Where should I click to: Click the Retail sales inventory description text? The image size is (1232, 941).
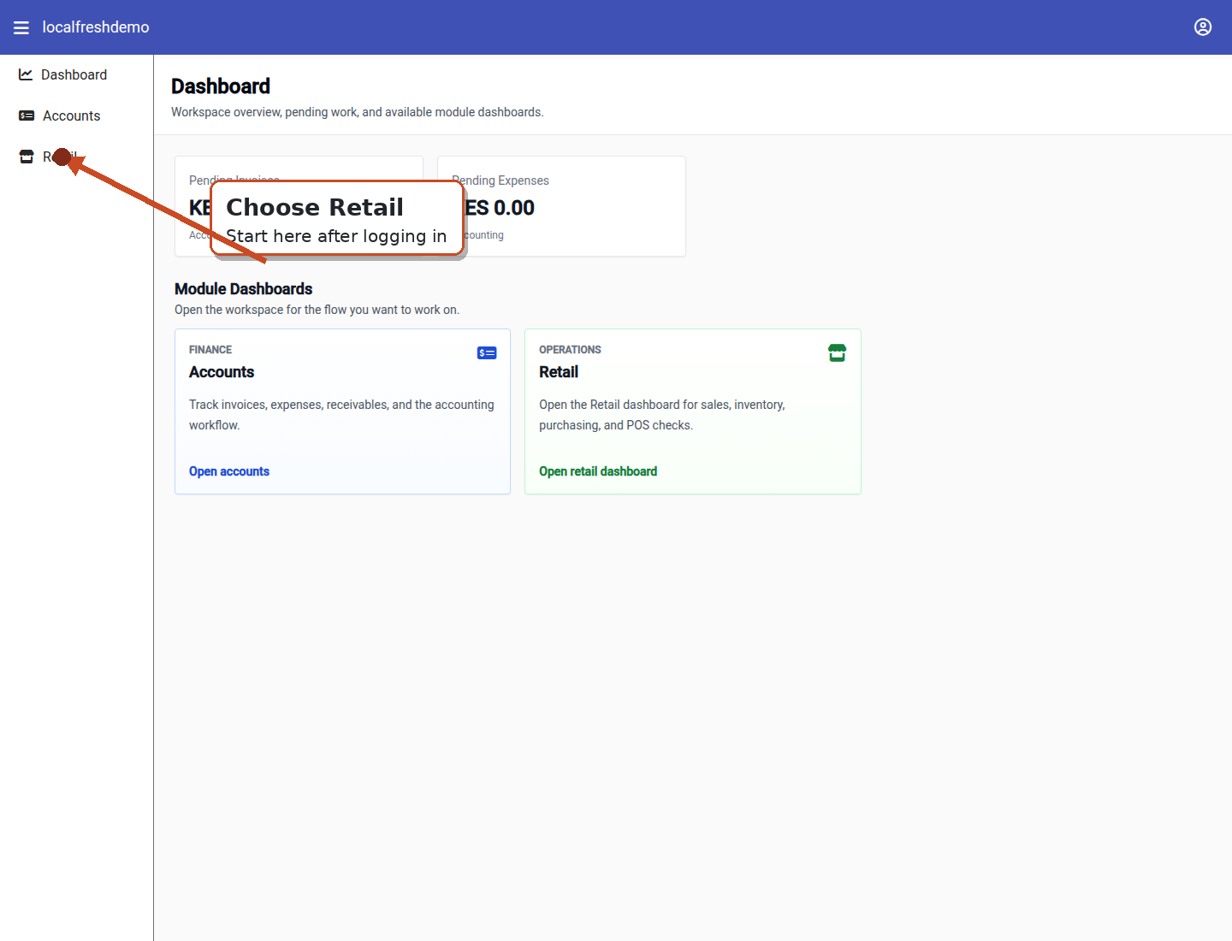point(662,415)
